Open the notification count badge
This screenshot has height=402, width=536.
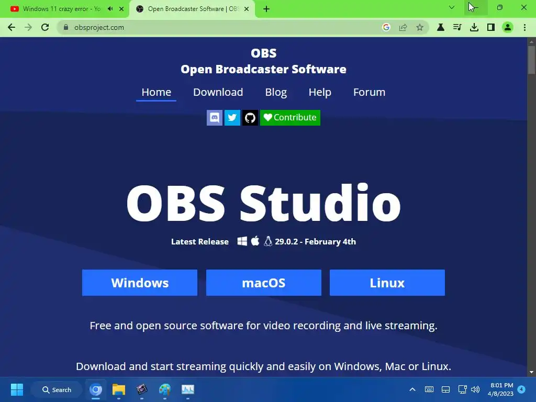[x=521, y=389]
